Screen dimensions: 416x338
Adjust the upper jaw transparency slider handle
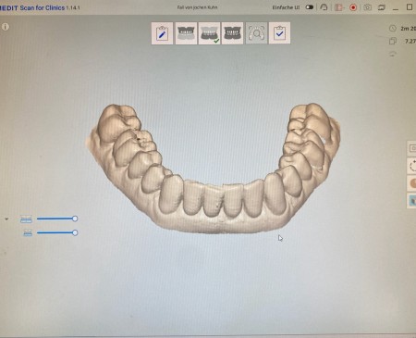click(75, 219)
